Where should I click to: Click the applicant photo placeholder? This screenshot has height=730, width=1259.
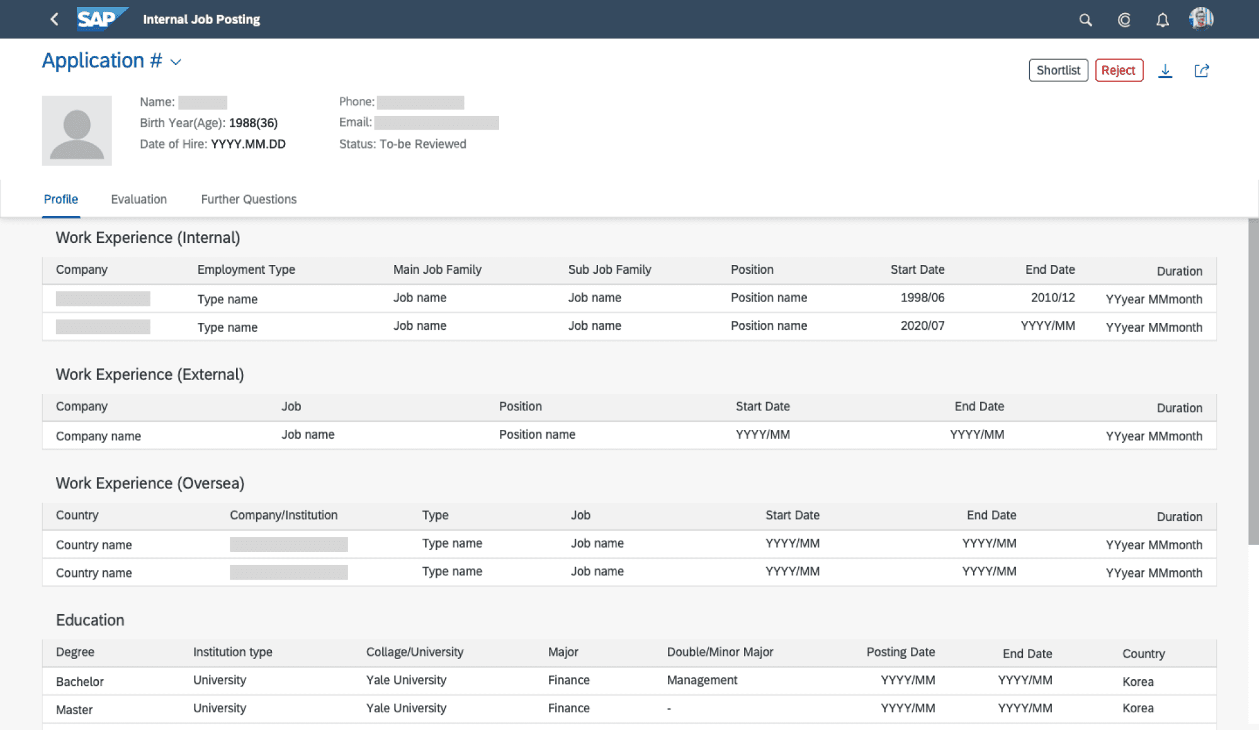pos(77,131)
